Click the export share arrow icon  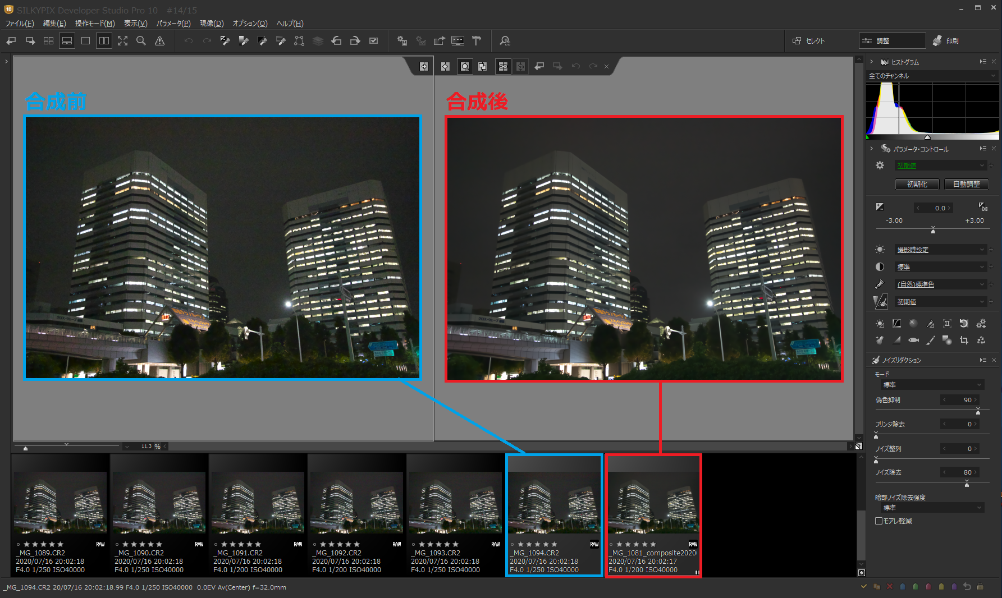(x=440, y=41)
